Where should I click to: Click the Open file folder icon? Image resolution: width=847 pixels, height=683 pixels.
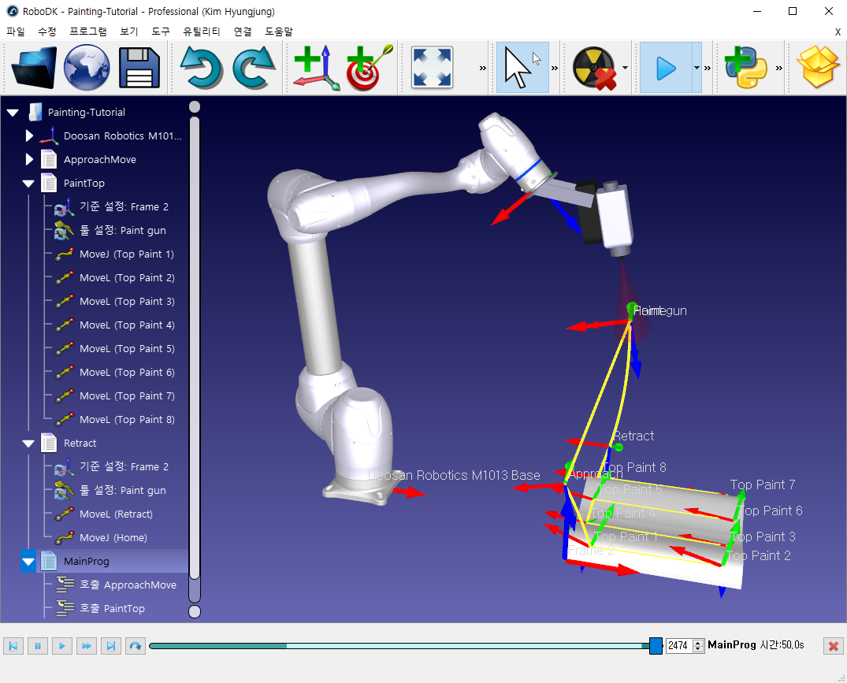[x=35, y=68]
